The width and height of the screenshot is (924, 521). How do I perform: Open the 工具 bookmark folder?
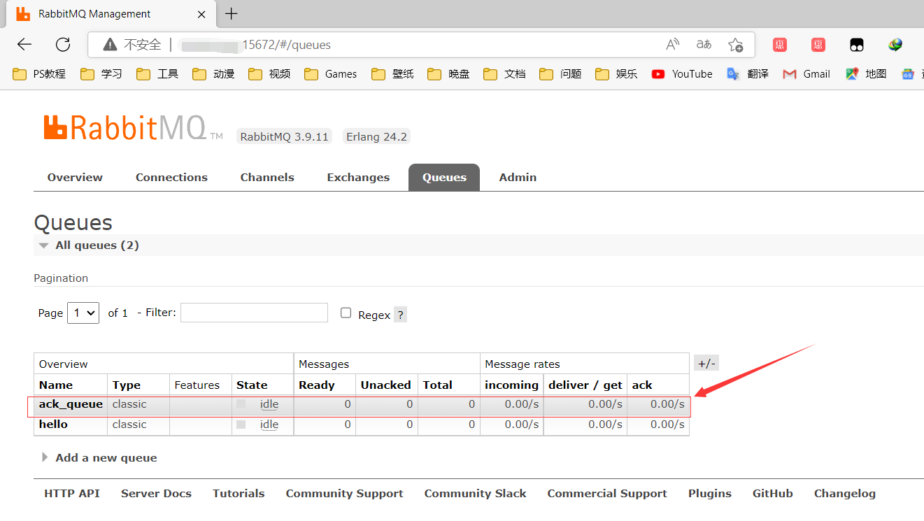tap(157, 74)
